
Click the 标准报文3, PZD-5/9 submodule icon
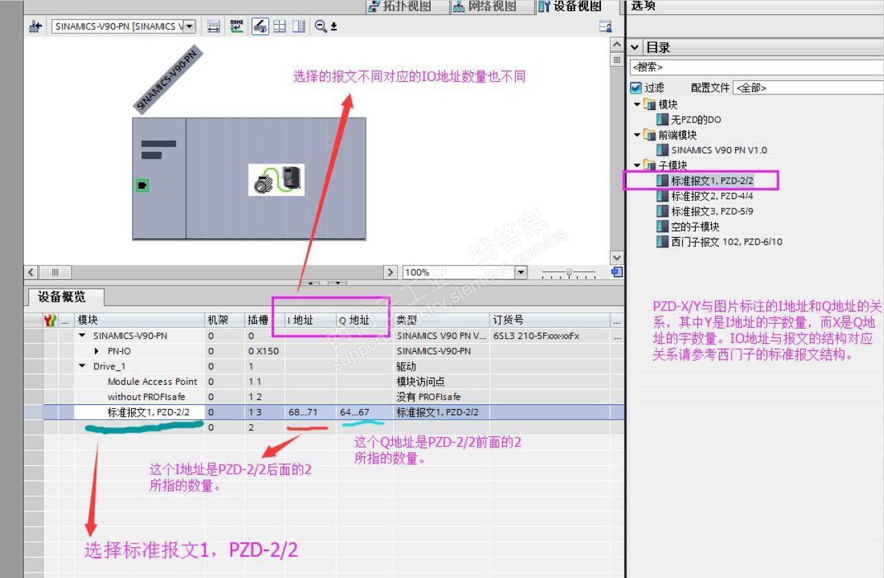pos(662,211)
